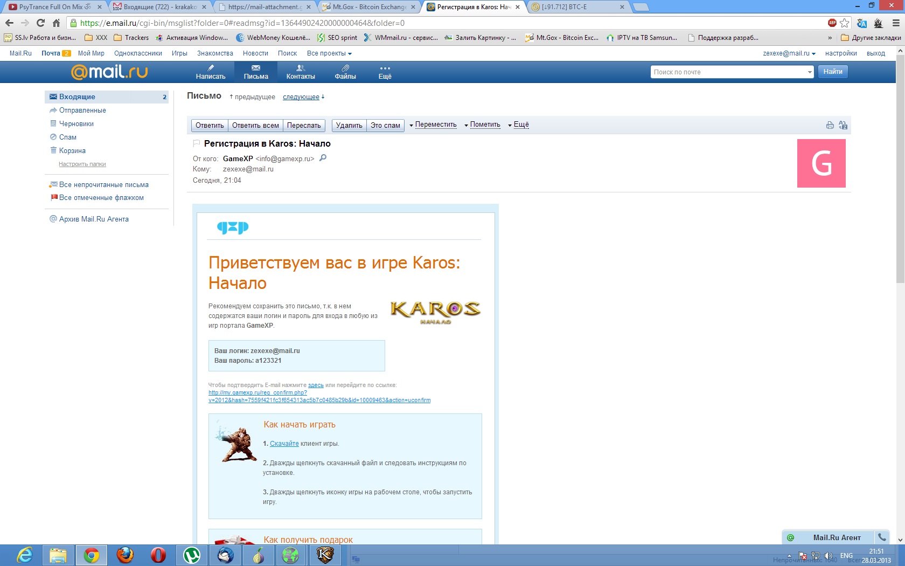The width and height of the screenshot is (905, 566).
Task: Click the GameXP sender avatar
Action: 822,163
